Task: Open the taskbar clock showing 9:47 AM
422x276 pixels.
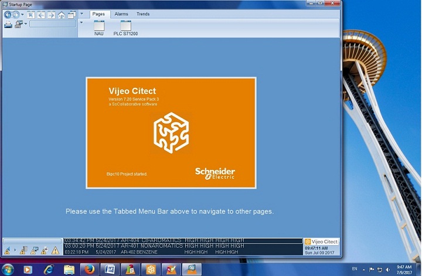Action: coord(404,270)
